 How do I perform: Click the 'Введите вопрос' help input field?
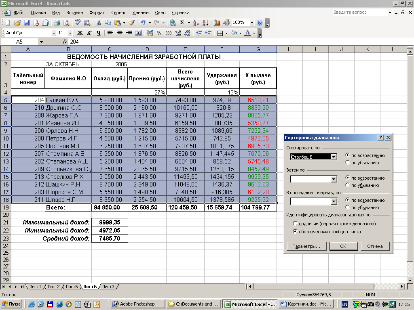coord(360,13)
